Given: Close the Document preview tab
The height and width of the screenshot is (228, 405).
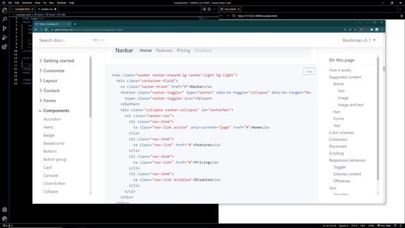Looking at the screenshot, I should [x=239, y=9].
